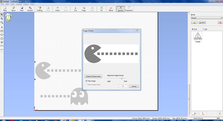Screen dimensions: 223x121
Task: Click the Center coordinates status entry
Action: tap(161, 118)
